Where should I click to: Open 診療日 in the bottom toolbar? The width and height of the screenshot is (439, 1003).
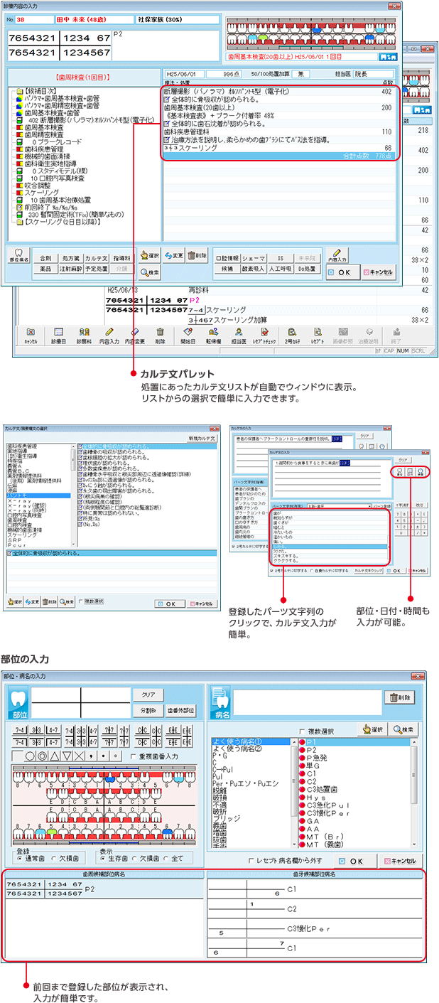tap(60, 335)
